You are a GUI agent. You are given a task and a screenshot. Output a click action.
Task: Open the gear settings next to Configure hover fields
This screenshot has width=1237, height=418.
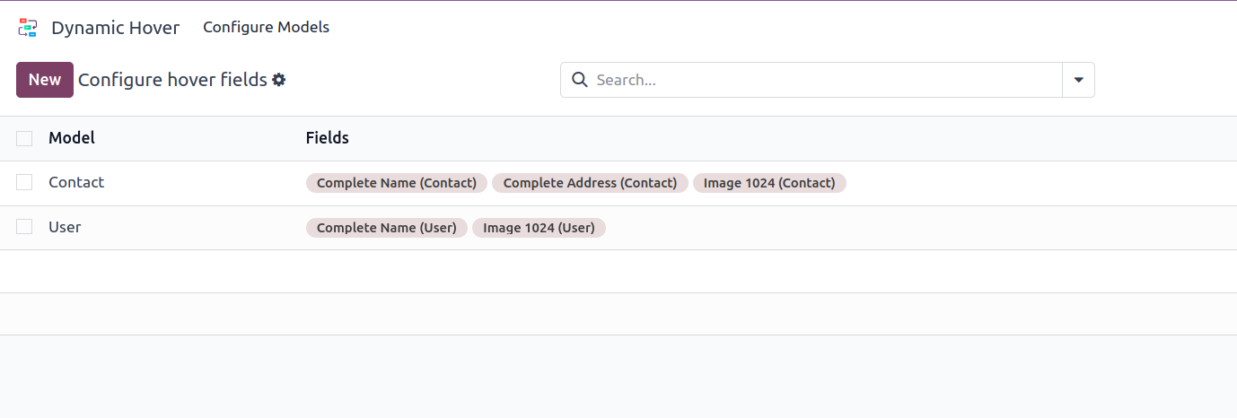point(279,80)
